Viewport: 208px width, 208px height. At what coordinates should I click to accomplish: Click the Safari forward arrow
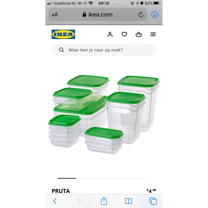point(79,201)
